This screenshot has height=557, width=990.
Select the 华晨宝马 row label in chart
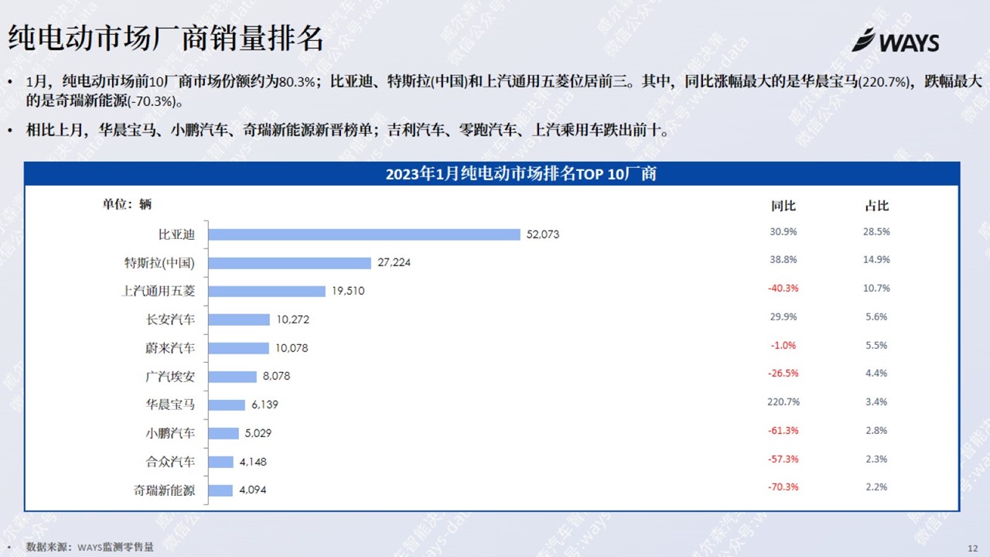tap(170, 405)
